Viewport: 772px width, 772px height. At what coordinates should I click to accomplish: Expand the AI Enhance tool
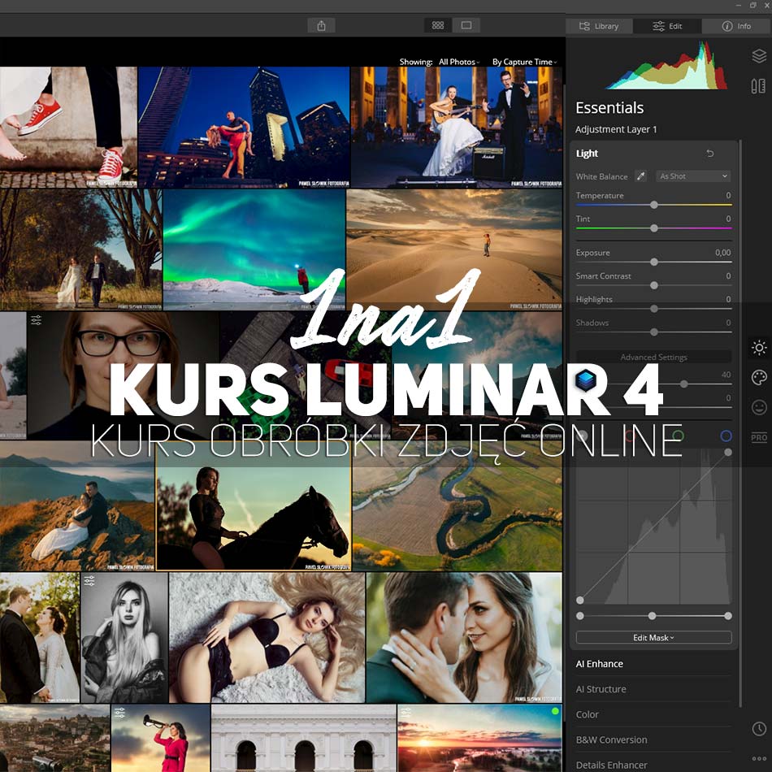tap(599, 664)
